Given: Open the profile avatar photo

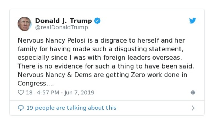Looking at the screenshot, I should (x=25, y=24).
